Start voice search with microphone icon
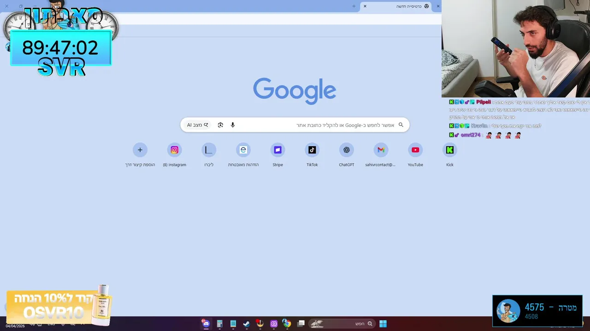This screenshot has width=590, height=331. pyautogui.click(x=233, y=125)
